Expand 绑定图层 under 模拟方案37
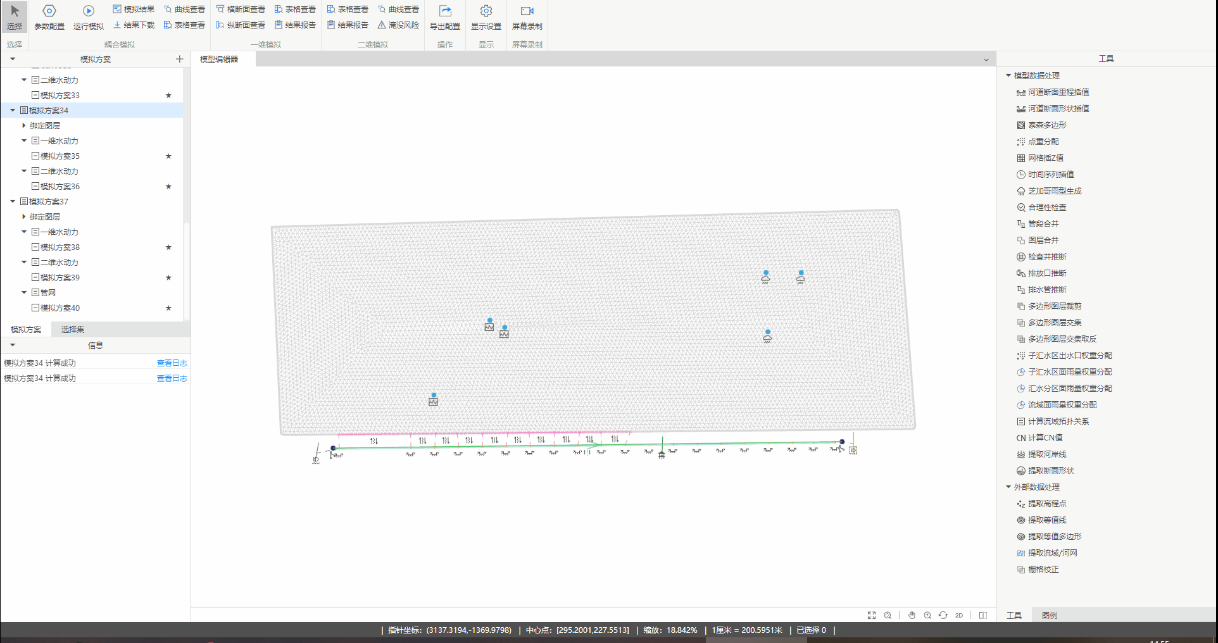Image resolution: width=1218 pixels, height=643 pixels. [x=24, y=216]
